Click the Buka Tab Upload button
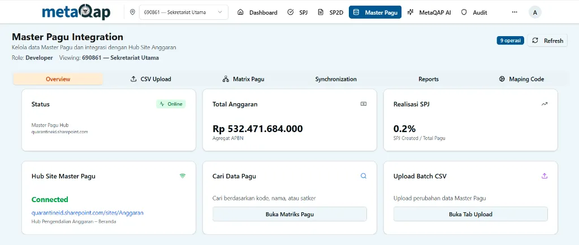 click(x=470, y=214)
